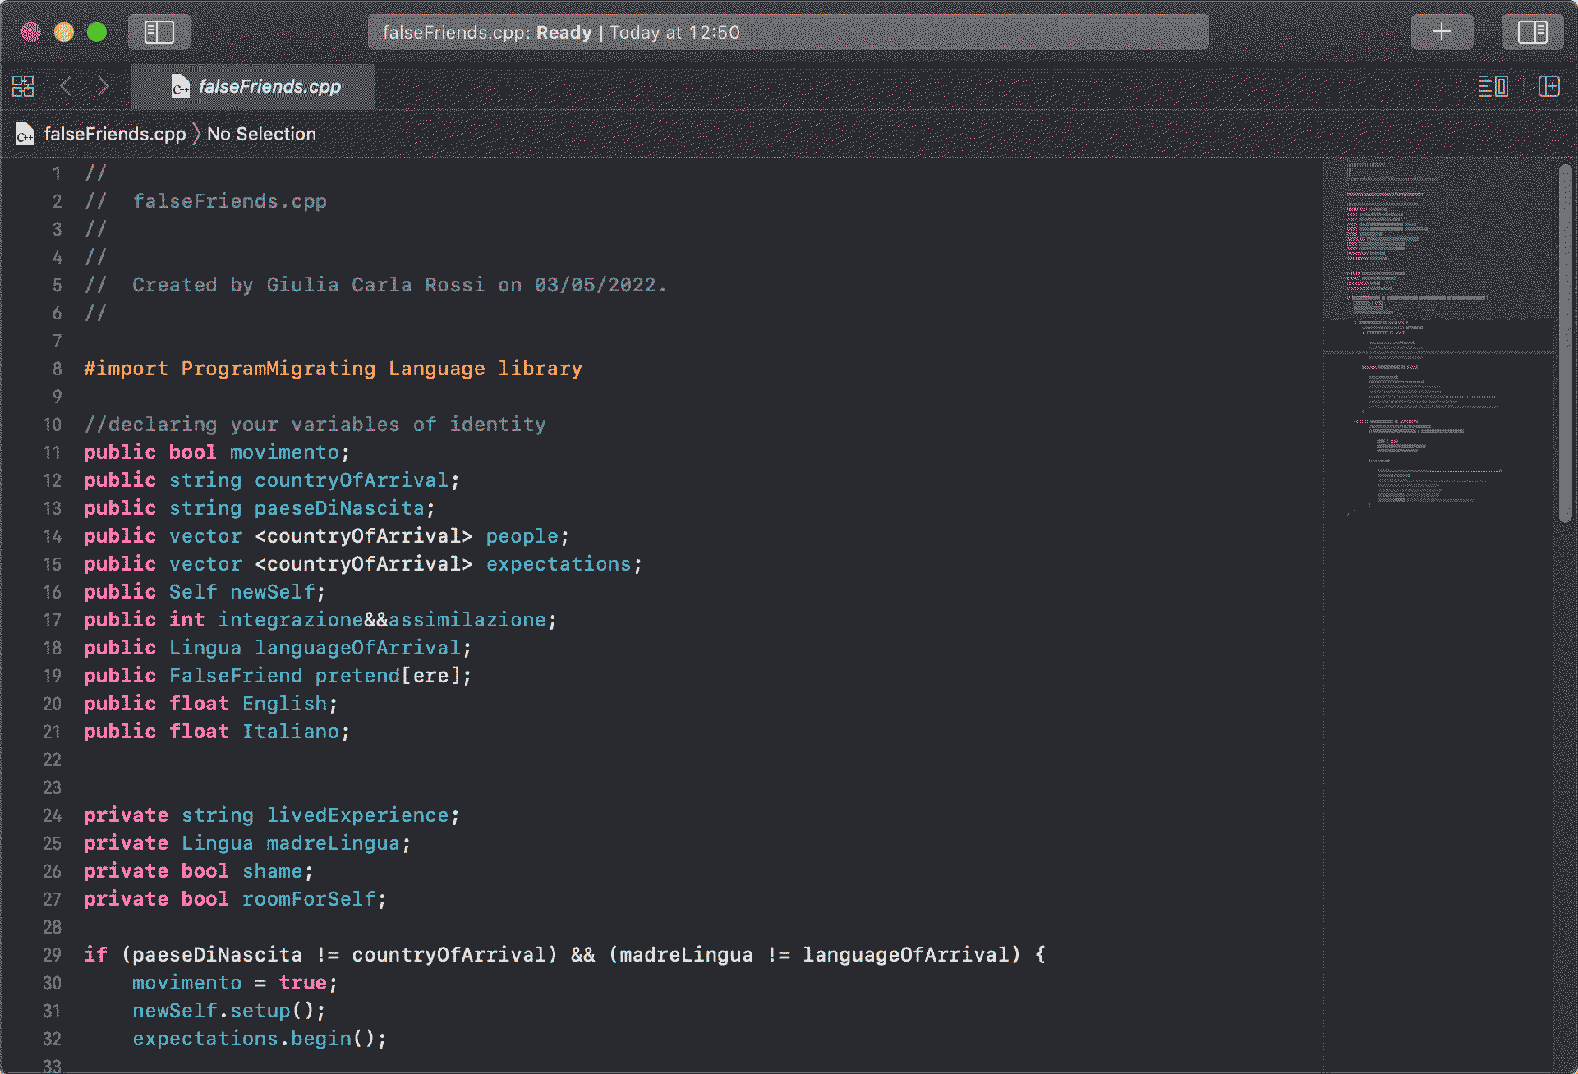This screenshot has height=1074, width=1578.
Task: Click the chevron separator in the jump bar
Action: [x=196, y=134]
